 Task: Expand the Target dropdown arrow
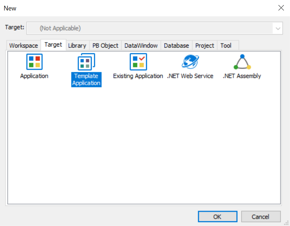tap(278, 28)
